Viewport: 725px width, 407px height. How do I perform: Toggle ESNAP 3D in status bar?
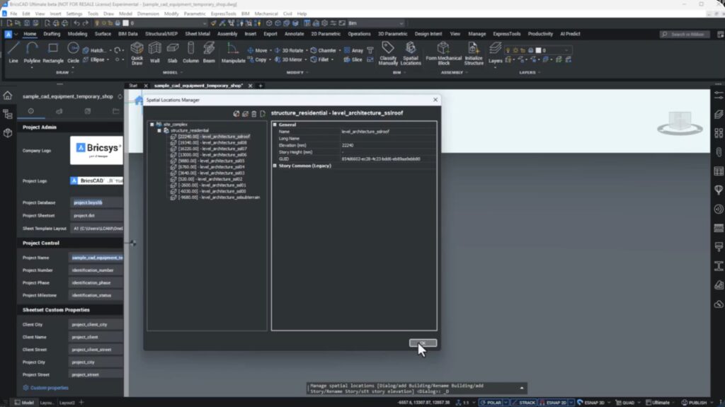pyautogui.click(x=591, y=402)
